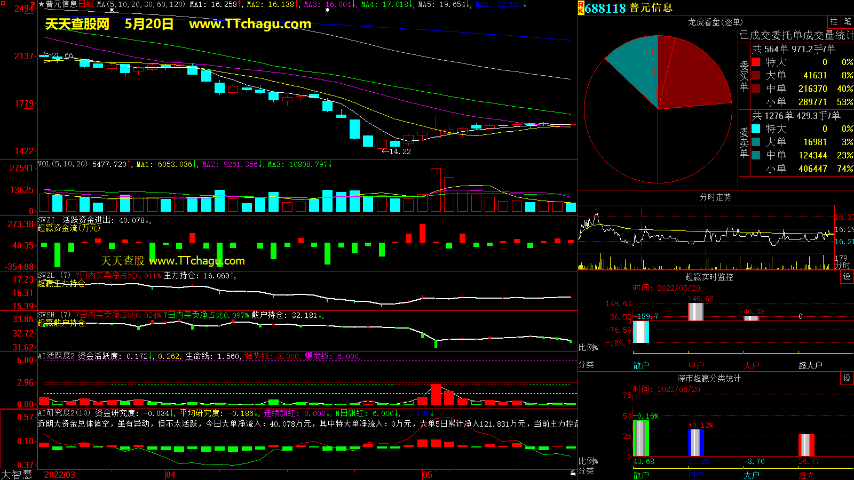854x480 pixels.
Task: Click the red 特大 buy-order legend square
Action: 756,62
